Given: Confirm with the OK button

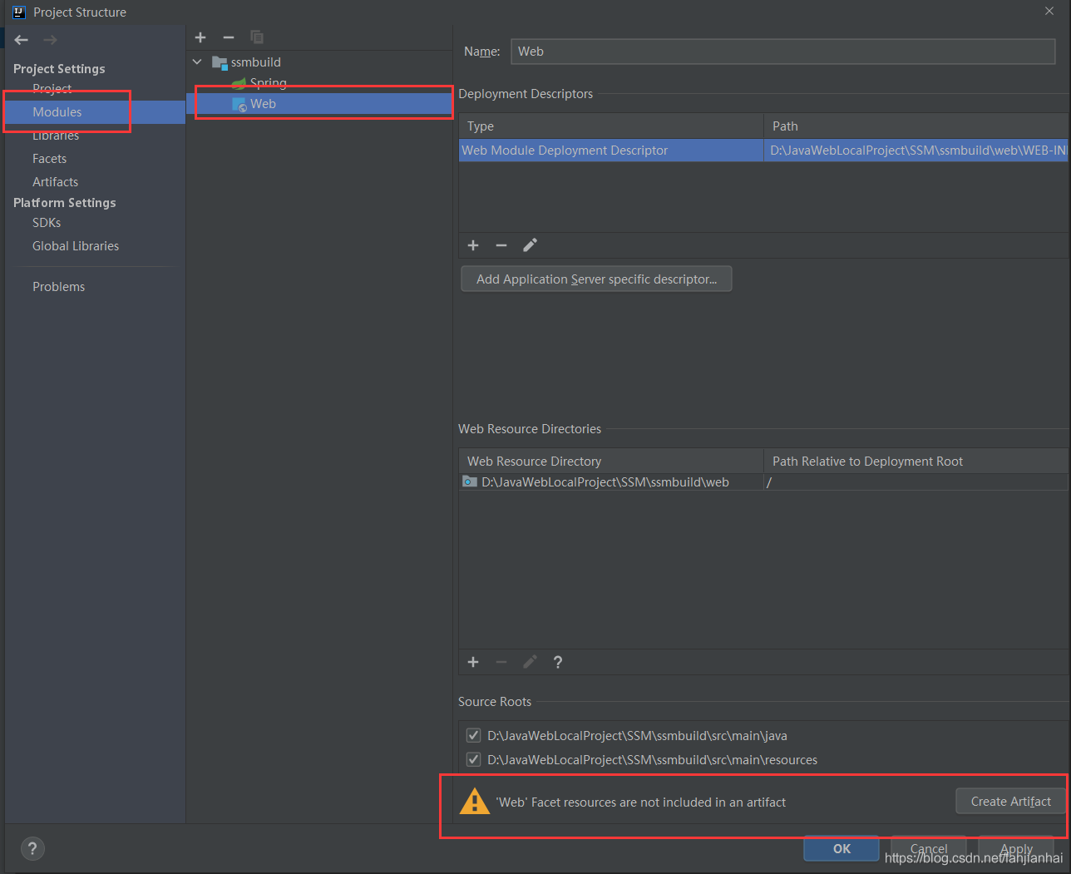Looking at the screenshot, I should [x=841, y=848].
